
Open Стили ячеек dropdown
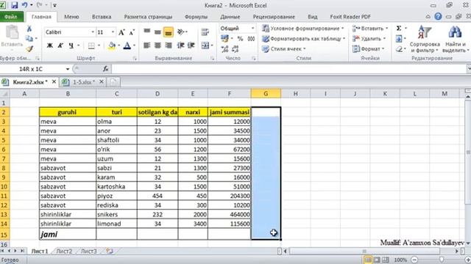coord(284,49)
